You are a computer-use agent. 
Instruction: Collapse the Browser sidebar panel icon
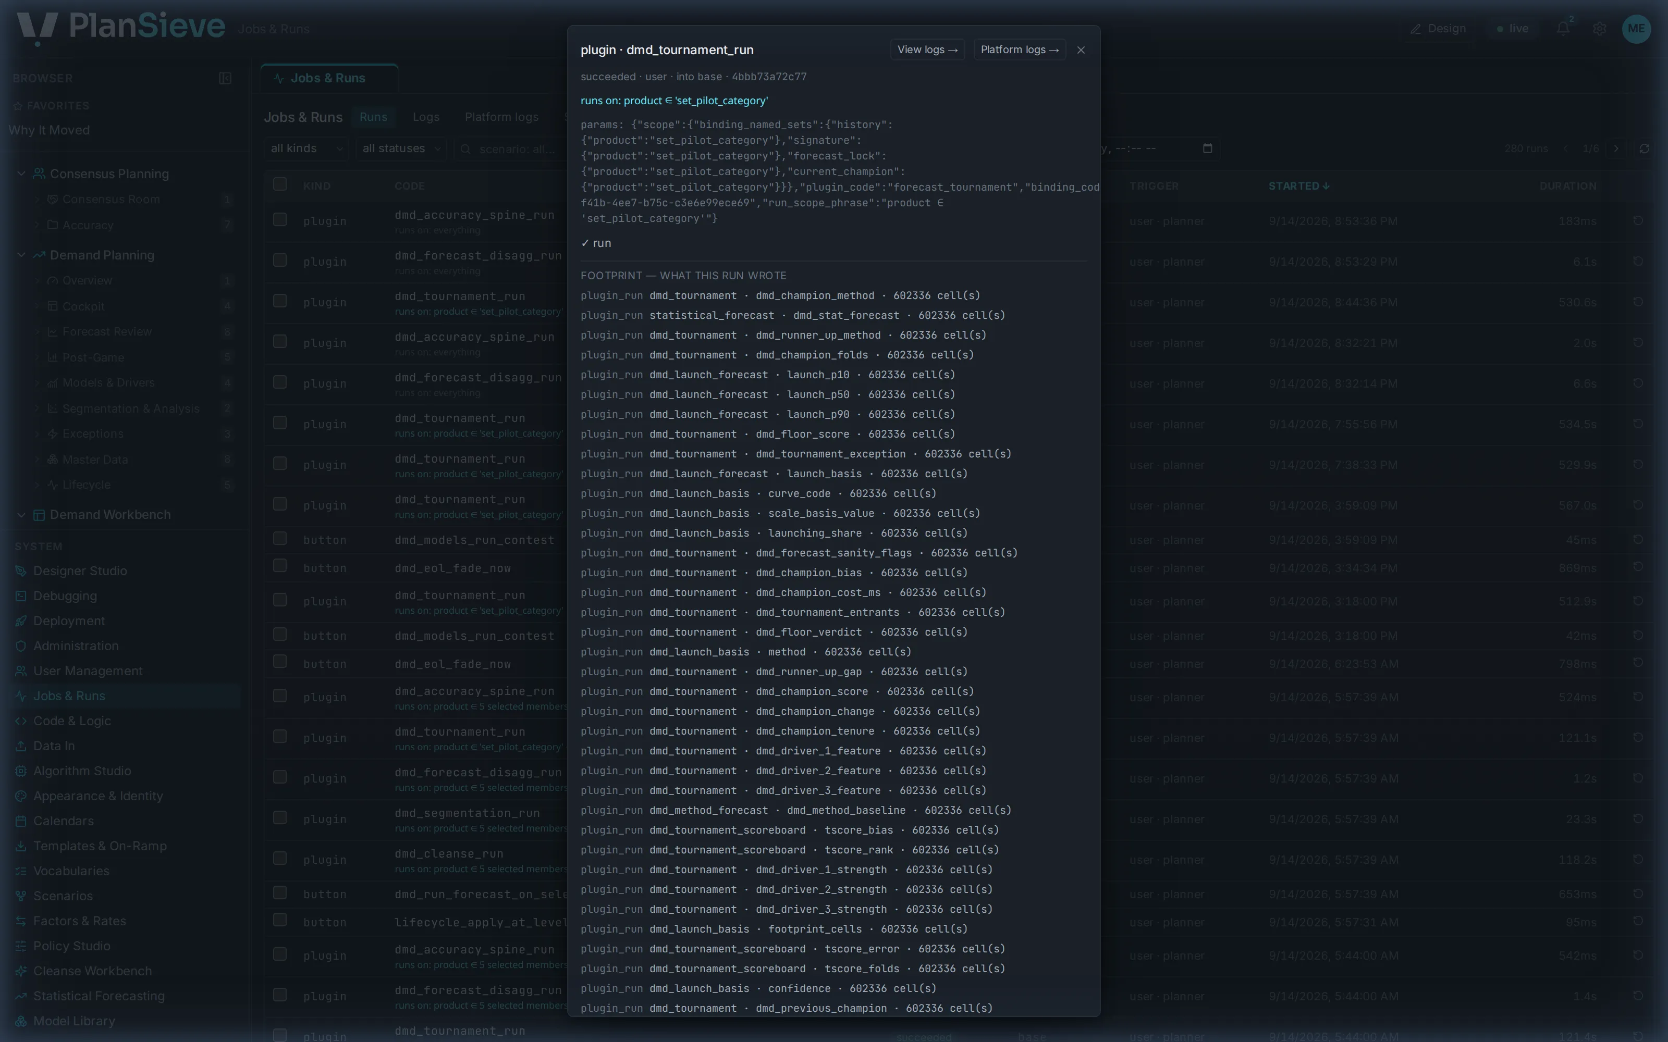pyautogui.click(x=225, y=78)
